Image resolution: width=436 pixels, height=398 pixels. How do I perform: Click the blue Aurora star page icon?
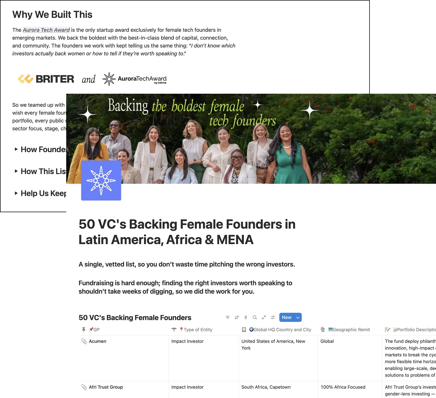point(101,180)
